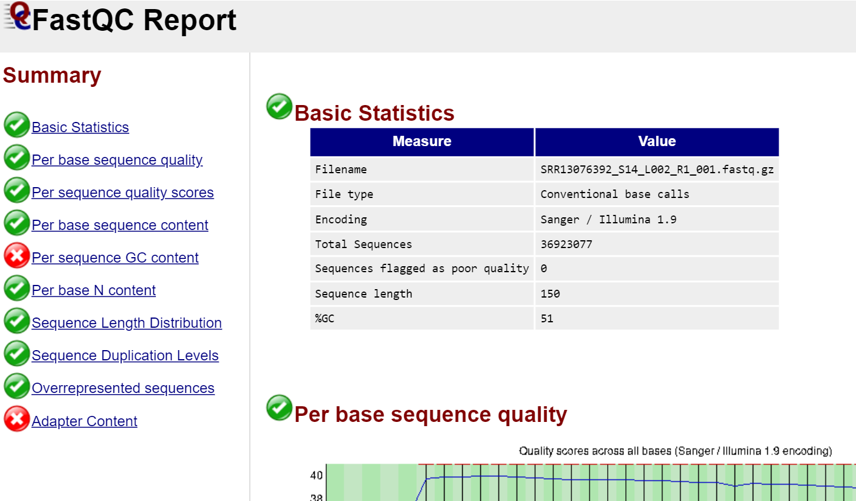Select the %GC value 51
Image resolution: width=856 pixels, height=501 pixels.
[x=547, y=319]
